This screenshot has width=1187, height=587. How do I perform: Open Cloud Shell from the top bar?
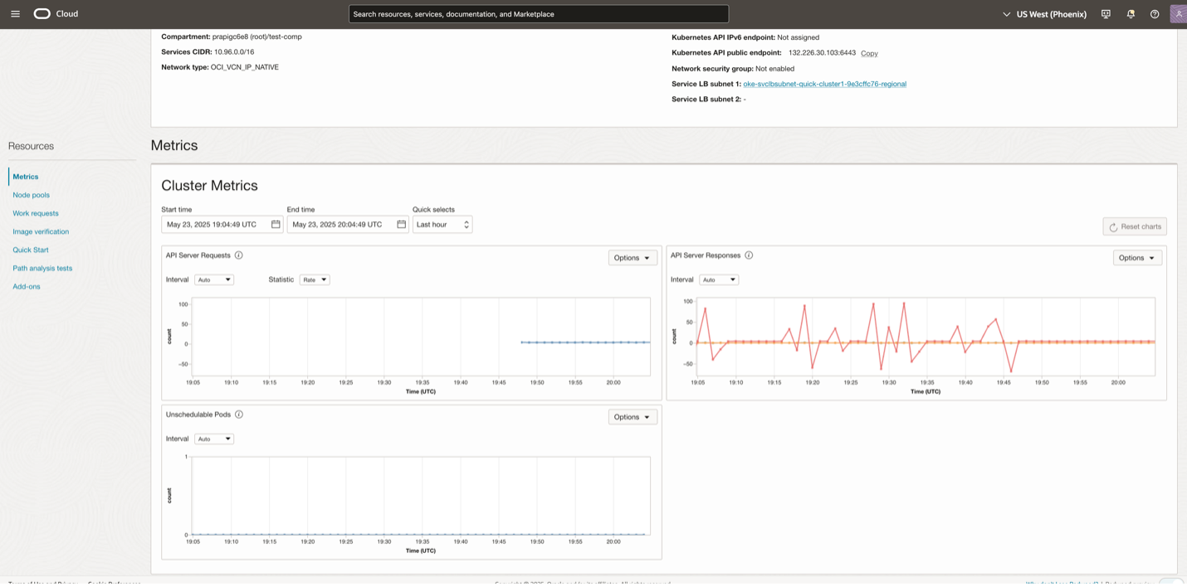coord(1106,13)
